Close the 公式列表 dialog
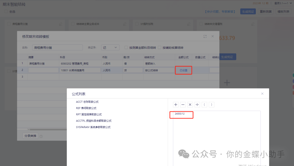This screenshot has height=166, width=294. (262, 94)
